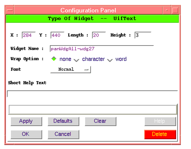Screen dimensions: 191x149
Task: Click the OK button
Action: coord(26,134)
